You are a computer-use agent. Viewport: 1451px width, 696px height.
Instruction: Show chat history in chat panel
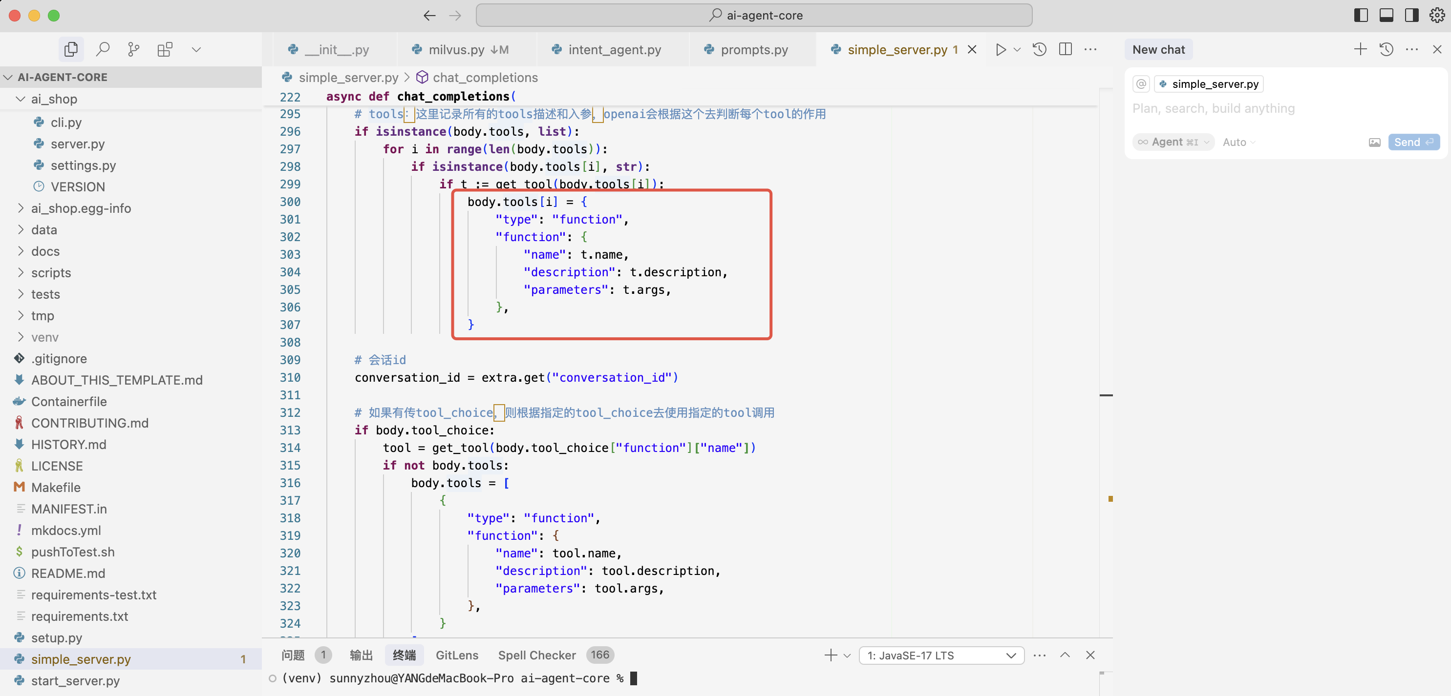point(1386,49)
